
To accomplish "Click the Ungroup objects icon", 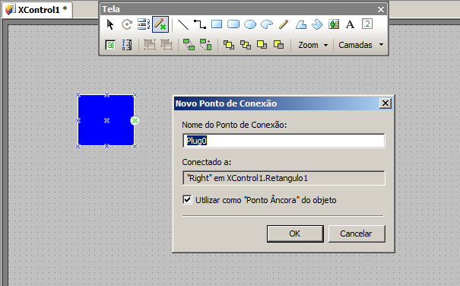I will [167, 45].
